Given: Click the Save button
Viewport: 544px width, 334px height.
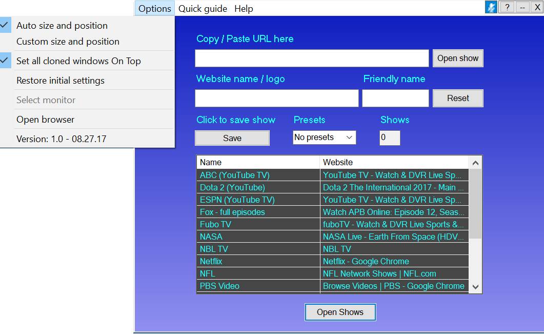Looking at the screenshot, I should pyautogui.click(x=232, y=138).
